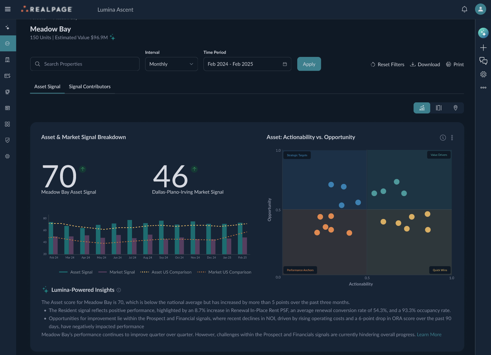The image size is (491, 355).
Task: Open info icon next to Lumina-Powered Insights
Action: (119, 290)
